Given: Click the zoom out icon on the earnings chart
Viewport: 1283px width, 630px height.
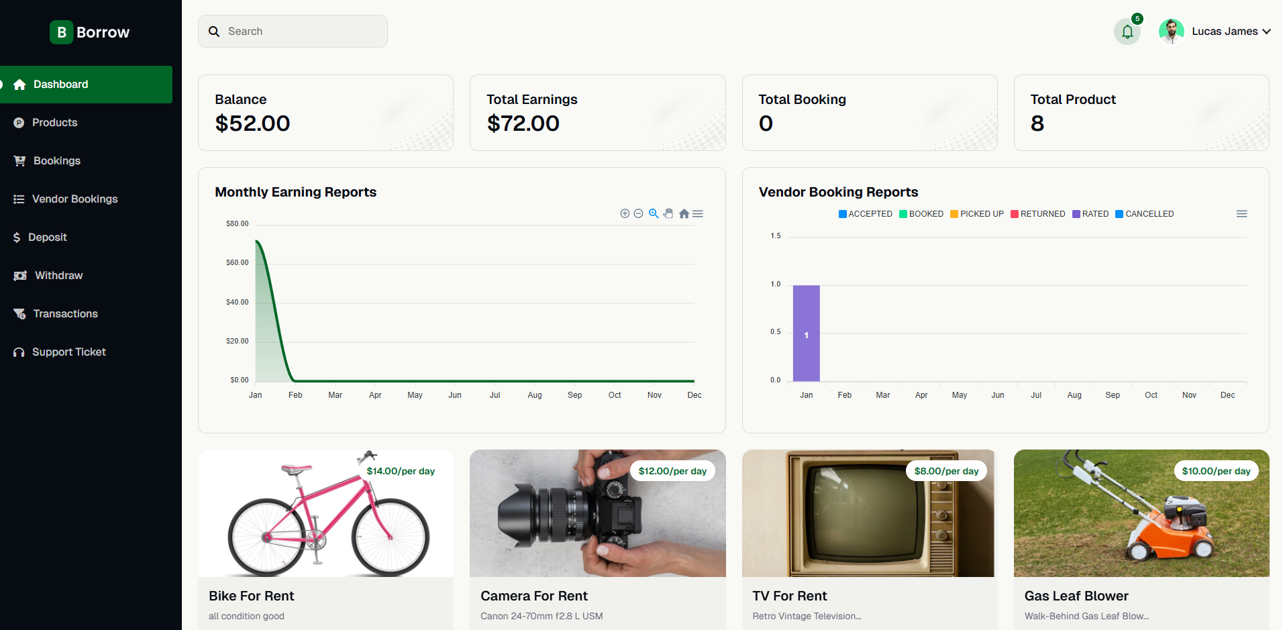Looking at the screenshot, I should [x=639, y=213].
